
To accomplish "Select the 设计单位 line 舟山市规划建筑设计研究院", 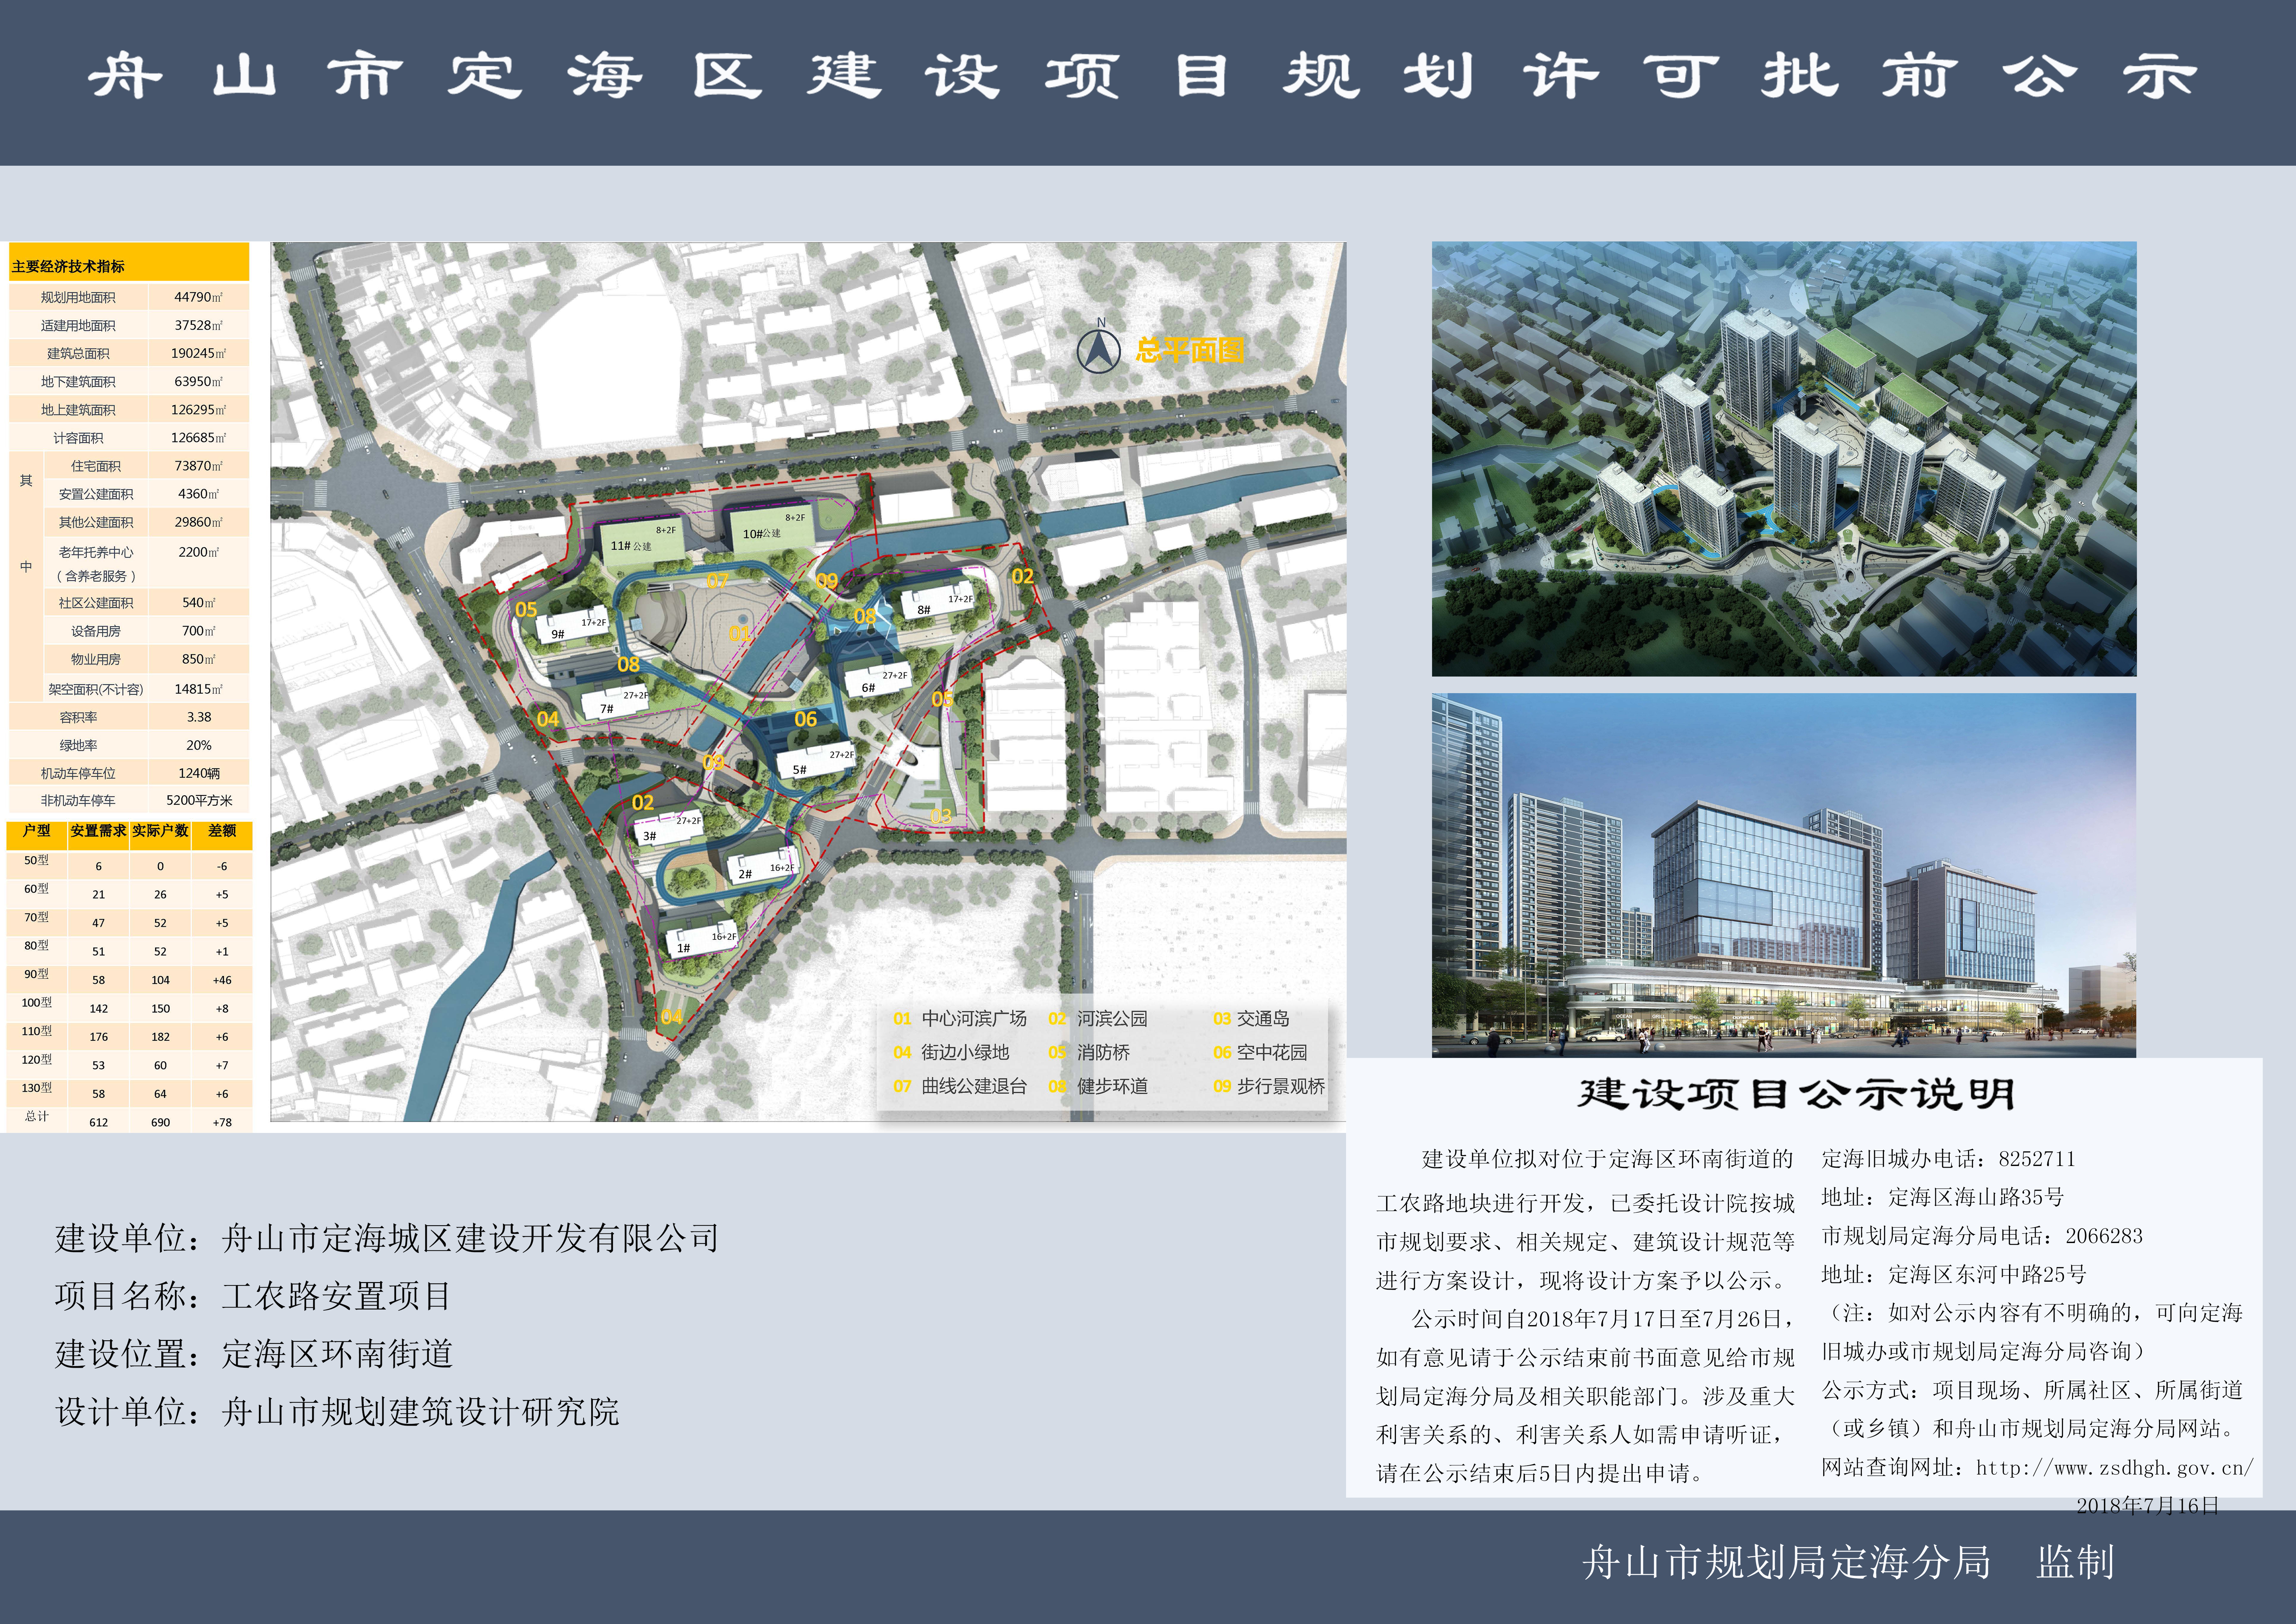I will point(337,1412).
